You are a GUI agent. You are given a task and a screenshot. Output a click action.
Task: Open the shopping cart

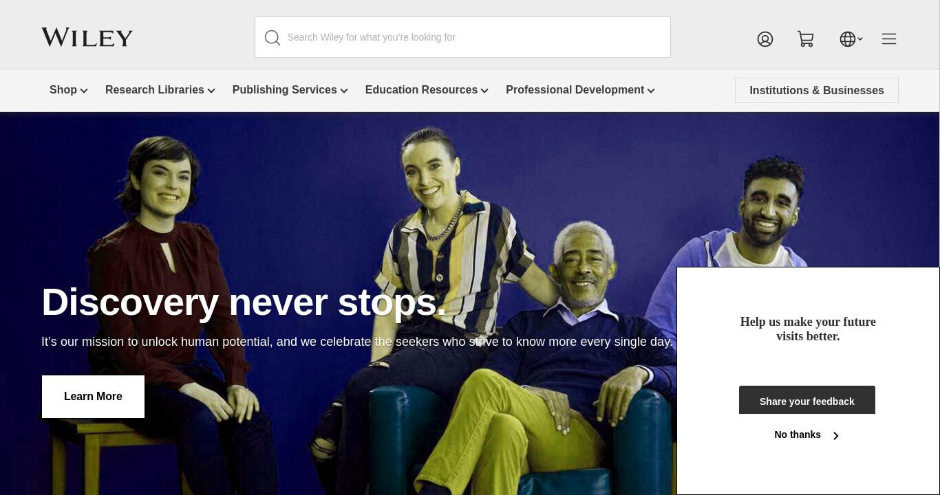tap(806, 39)
